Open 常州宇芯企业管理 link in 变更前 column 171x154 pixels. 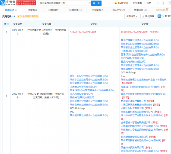89,79
